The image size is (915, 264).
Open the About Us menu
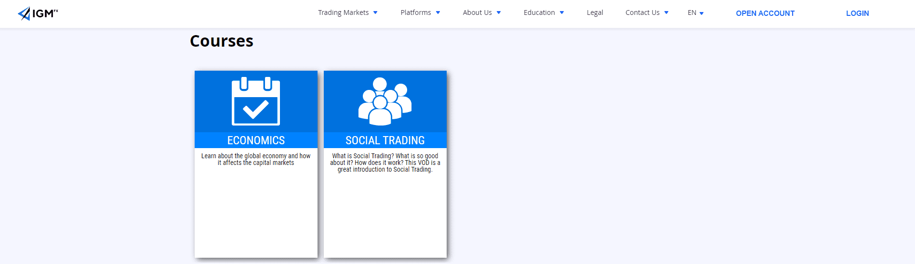coord(477,13)
